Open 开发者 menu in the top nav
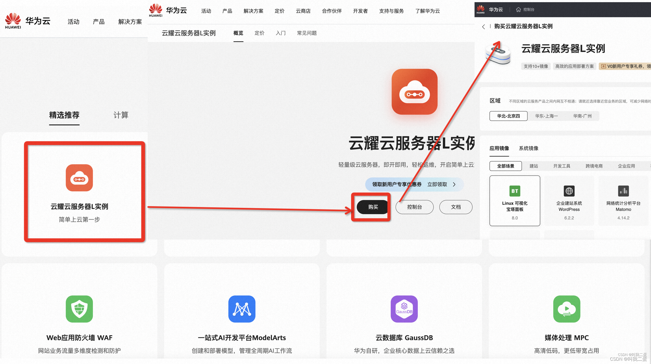 [360, 11]
